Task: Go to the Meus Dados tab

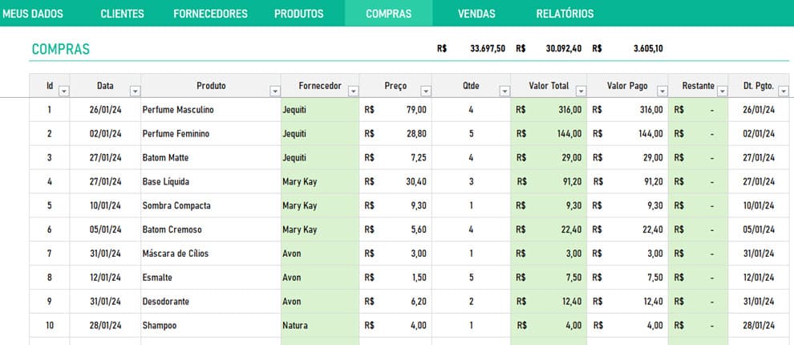Action: pyautogui.click(x=32, y=14)
